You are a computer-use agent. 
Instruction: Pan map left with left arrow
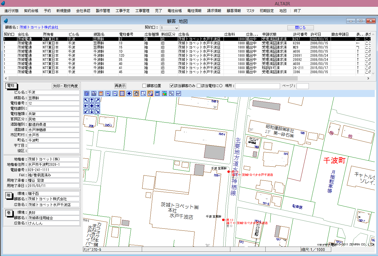[x=86, y=106]
